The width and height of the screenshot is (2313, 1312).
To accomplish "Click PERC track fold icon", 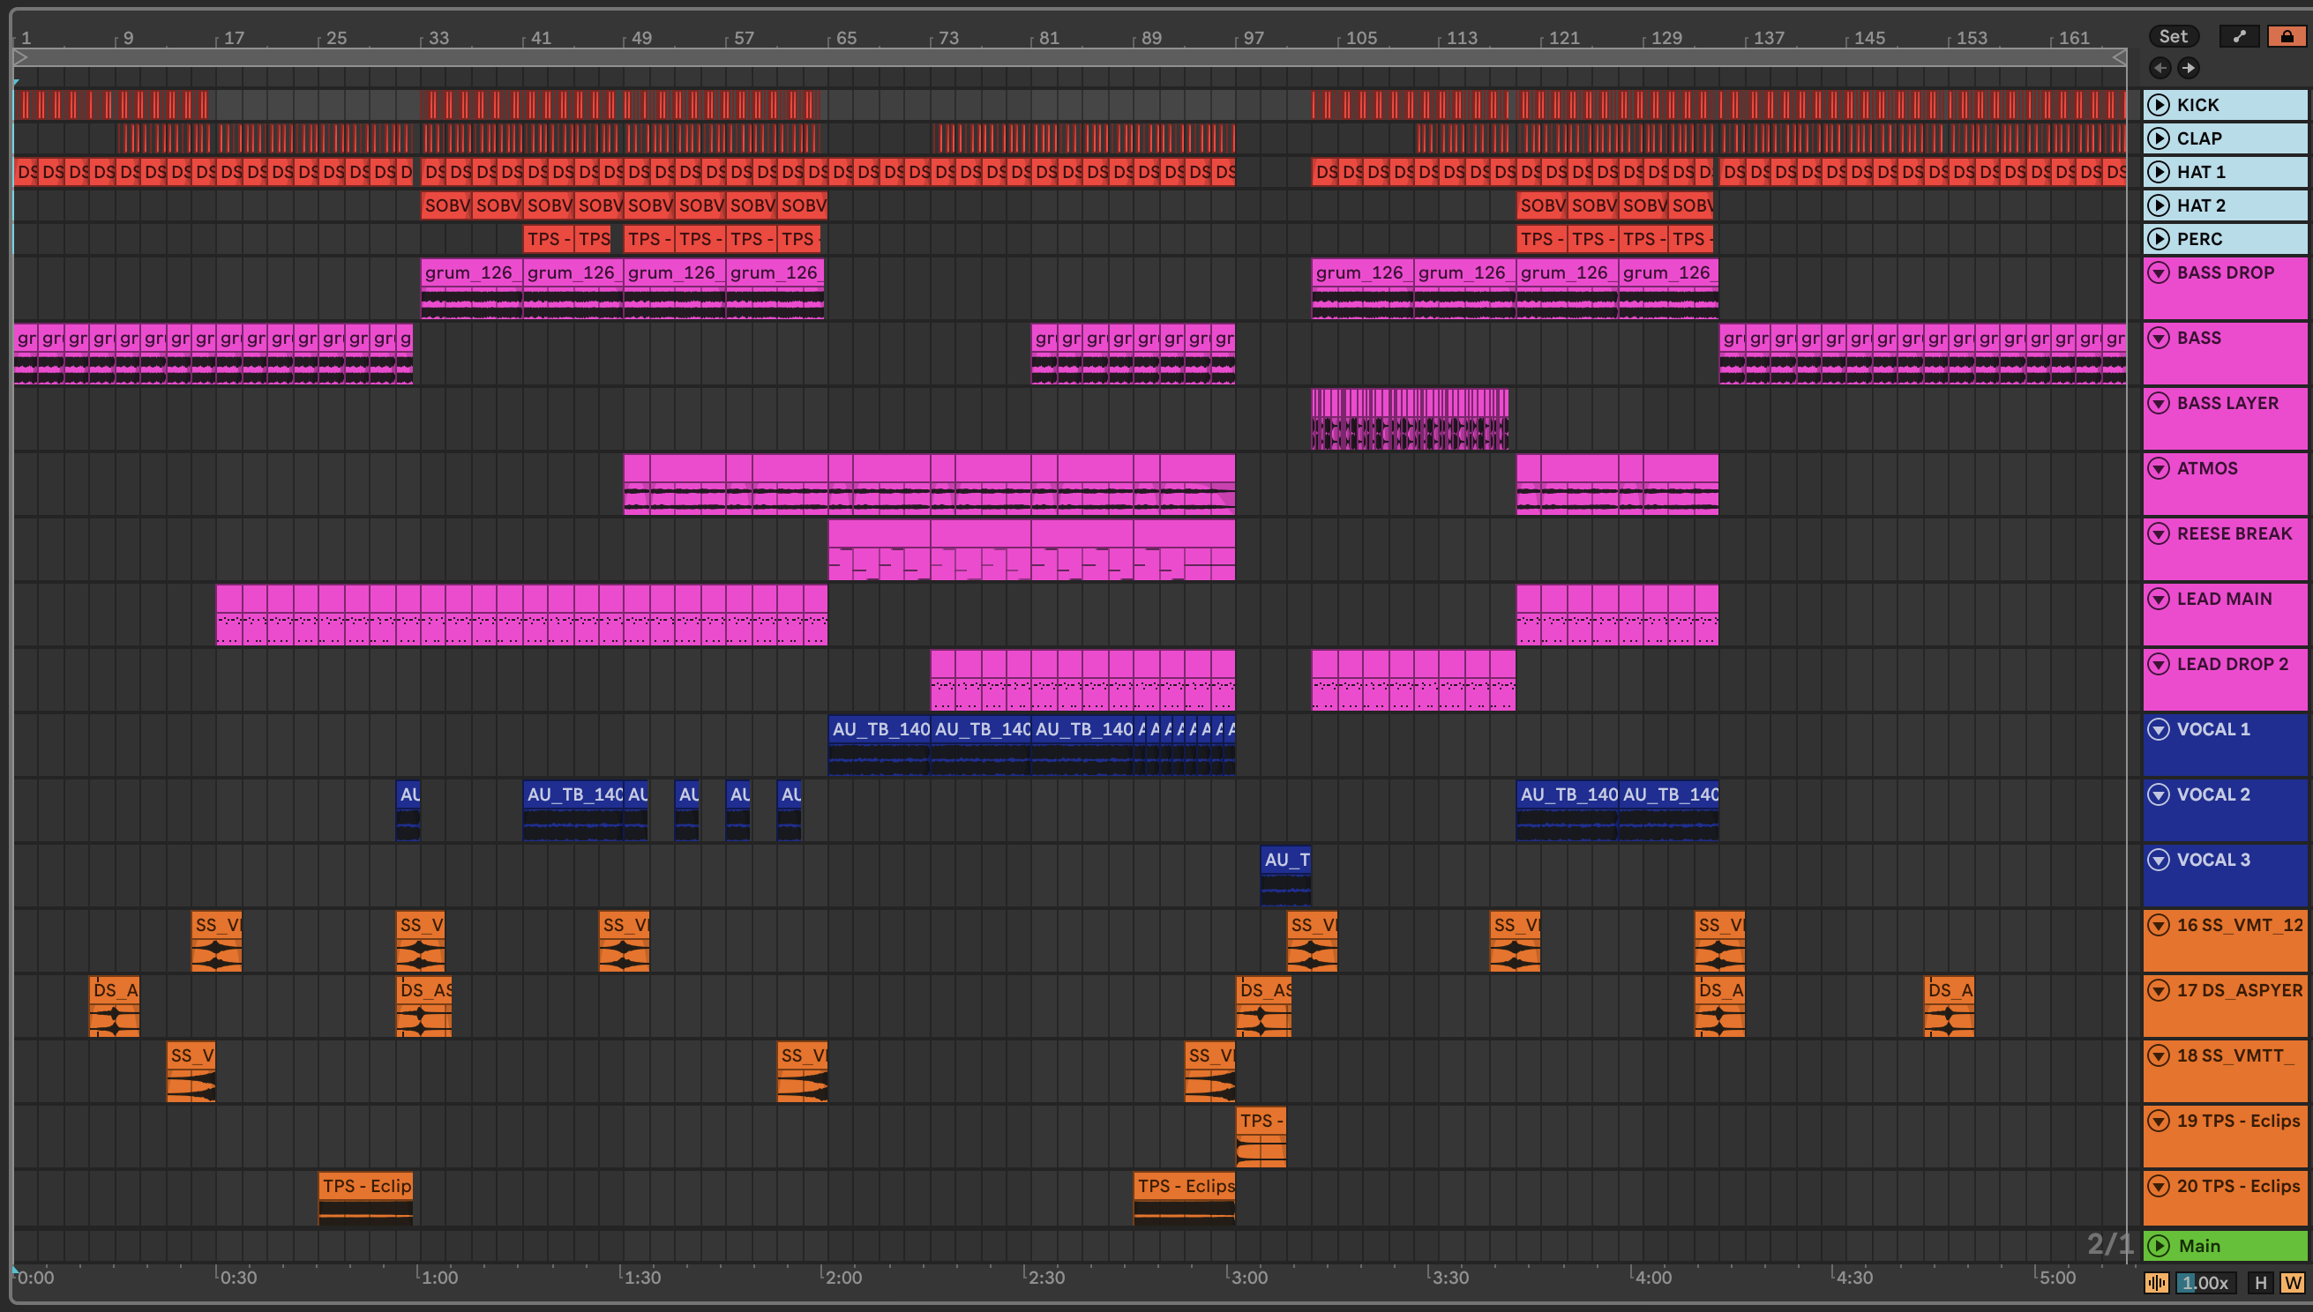I will 2158,239.
